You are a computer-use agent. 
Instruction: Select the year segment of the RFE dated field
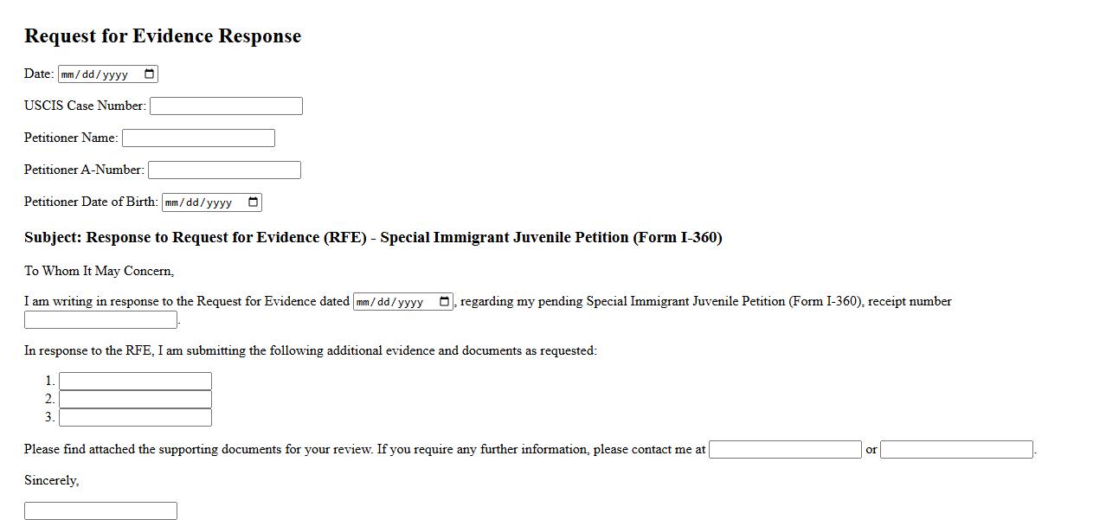tap(409, 302)
